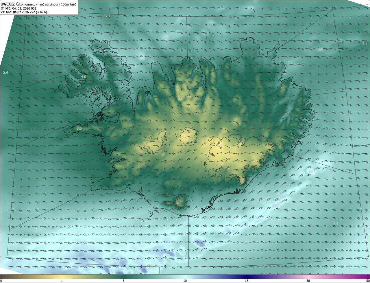Click the 10.6 value label on the map

click(276, 205)
